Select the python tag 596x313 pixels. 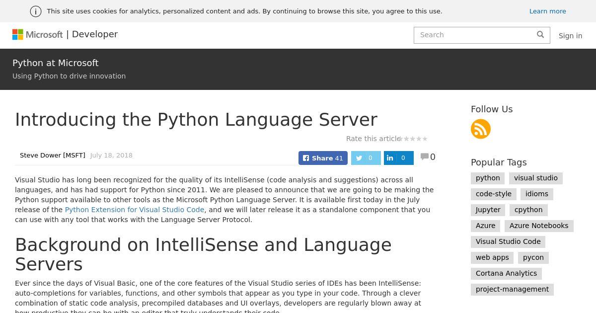coord(488,178)
